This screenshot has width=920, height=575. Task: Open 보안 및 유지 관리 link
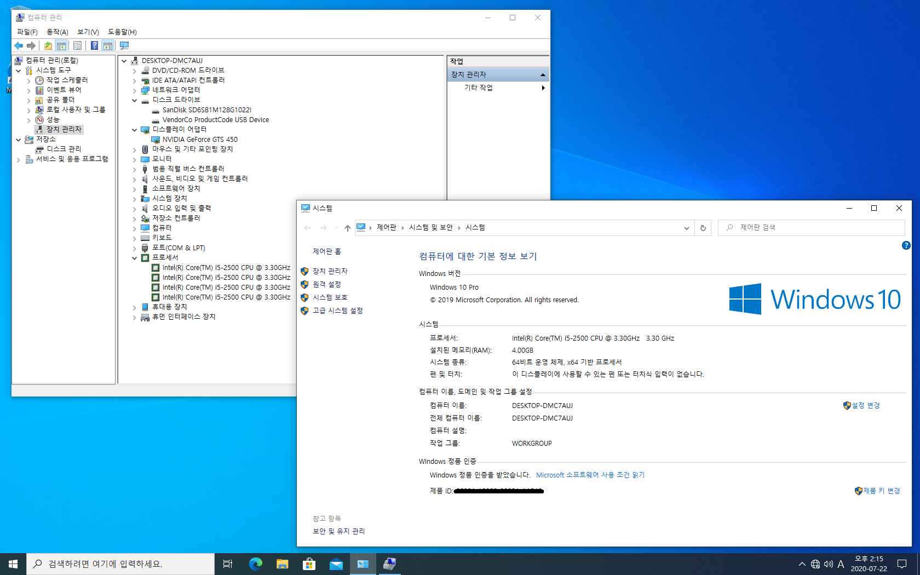tap(339, 531)
